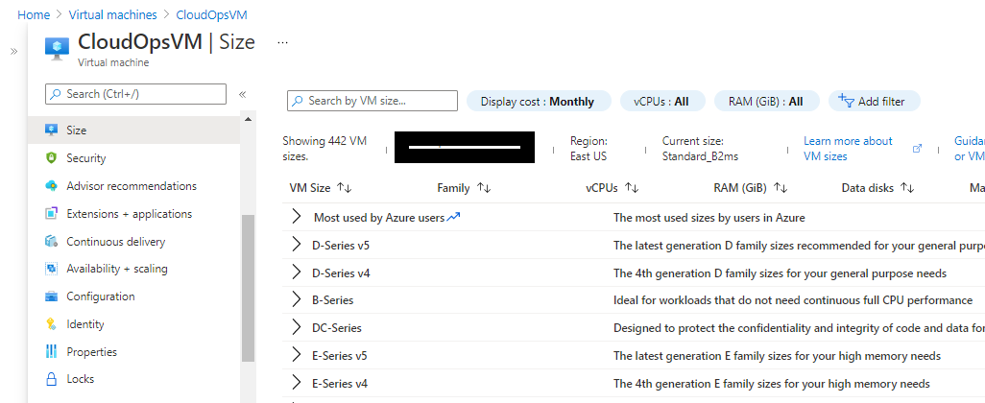Open the vCPUs All filter
The image size is (985, 403).
pos(662,101)
